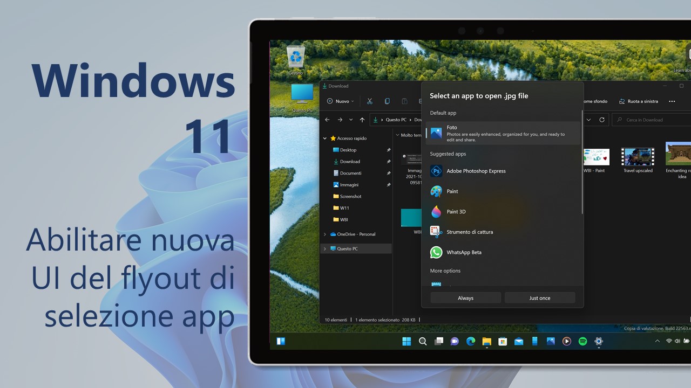Unpin Desktop using its pin icon
This screenshot has height=388, width=691.
click(388, 150)
